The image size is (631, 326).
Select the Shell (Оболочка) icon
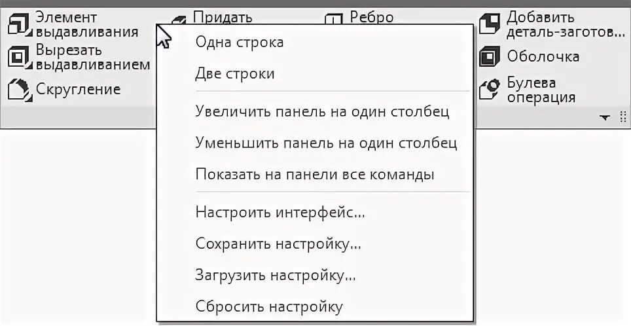491,57
